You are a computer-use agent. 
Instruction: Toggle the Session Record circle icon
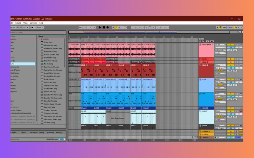coord(126,27)
